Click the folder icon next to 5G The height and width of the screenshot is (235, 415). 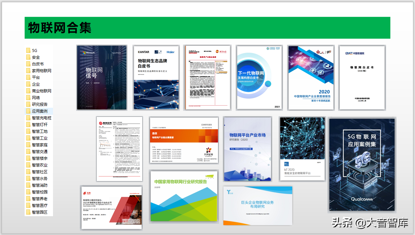coord(28,50)
